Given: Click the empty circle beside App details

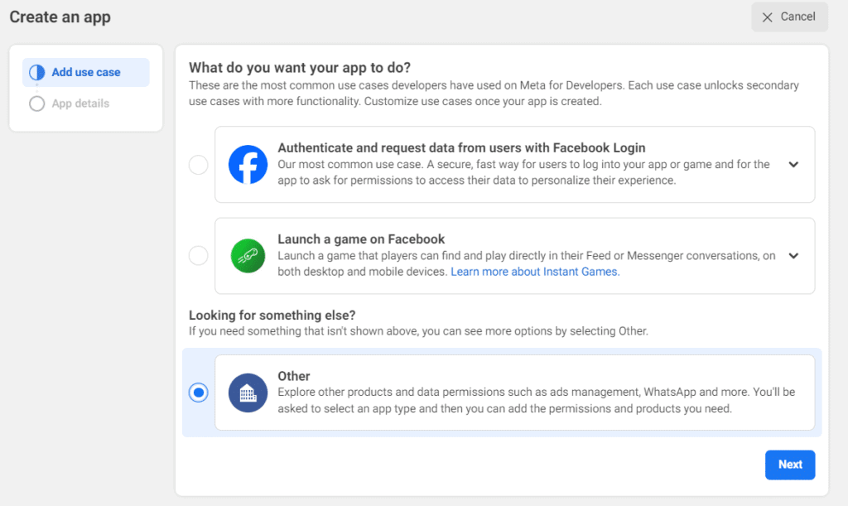Looking at the screenshot, I should coord(36,104).
